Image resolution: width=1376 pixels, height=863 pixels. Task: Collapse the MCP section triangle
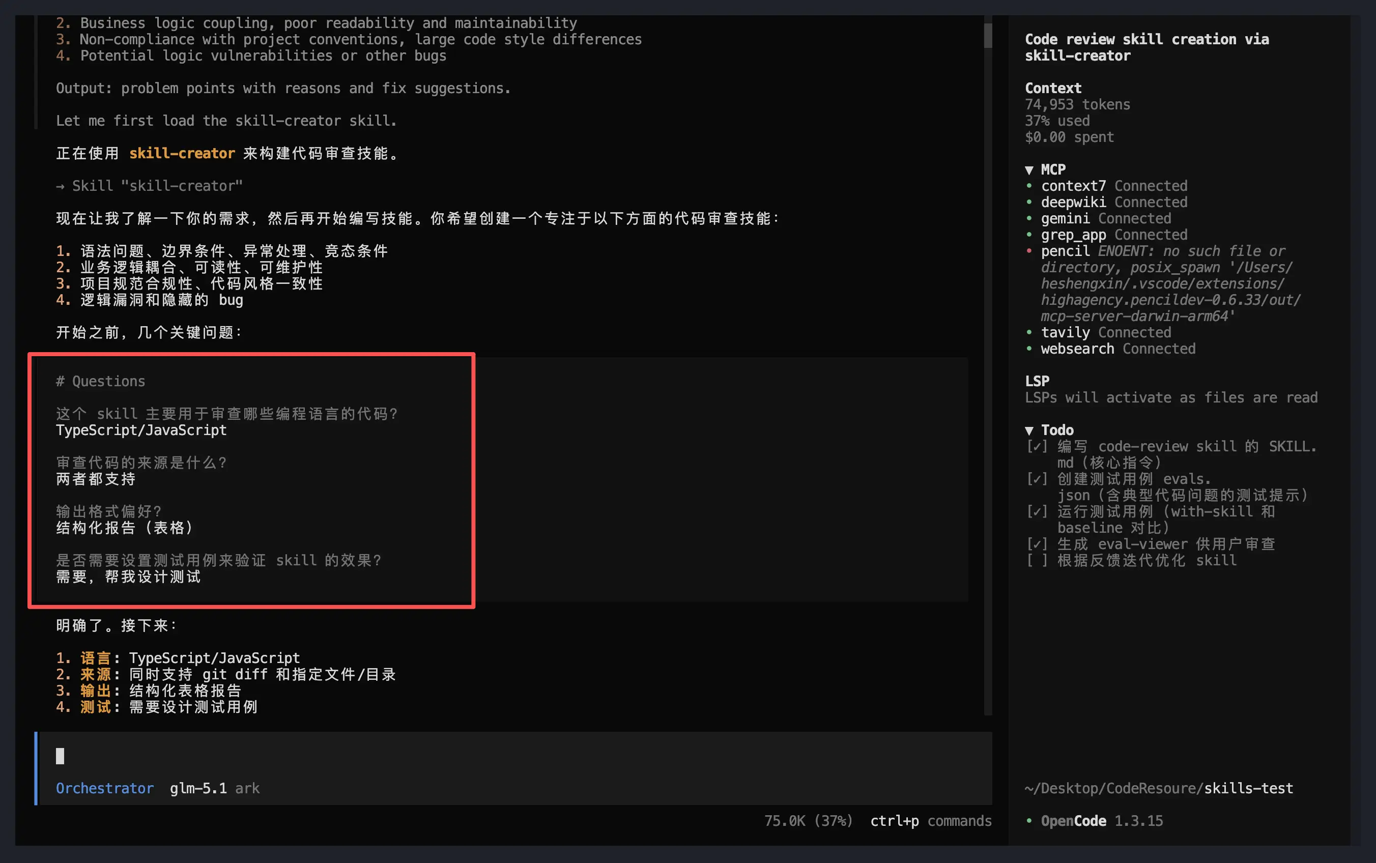pos(1029,170)
